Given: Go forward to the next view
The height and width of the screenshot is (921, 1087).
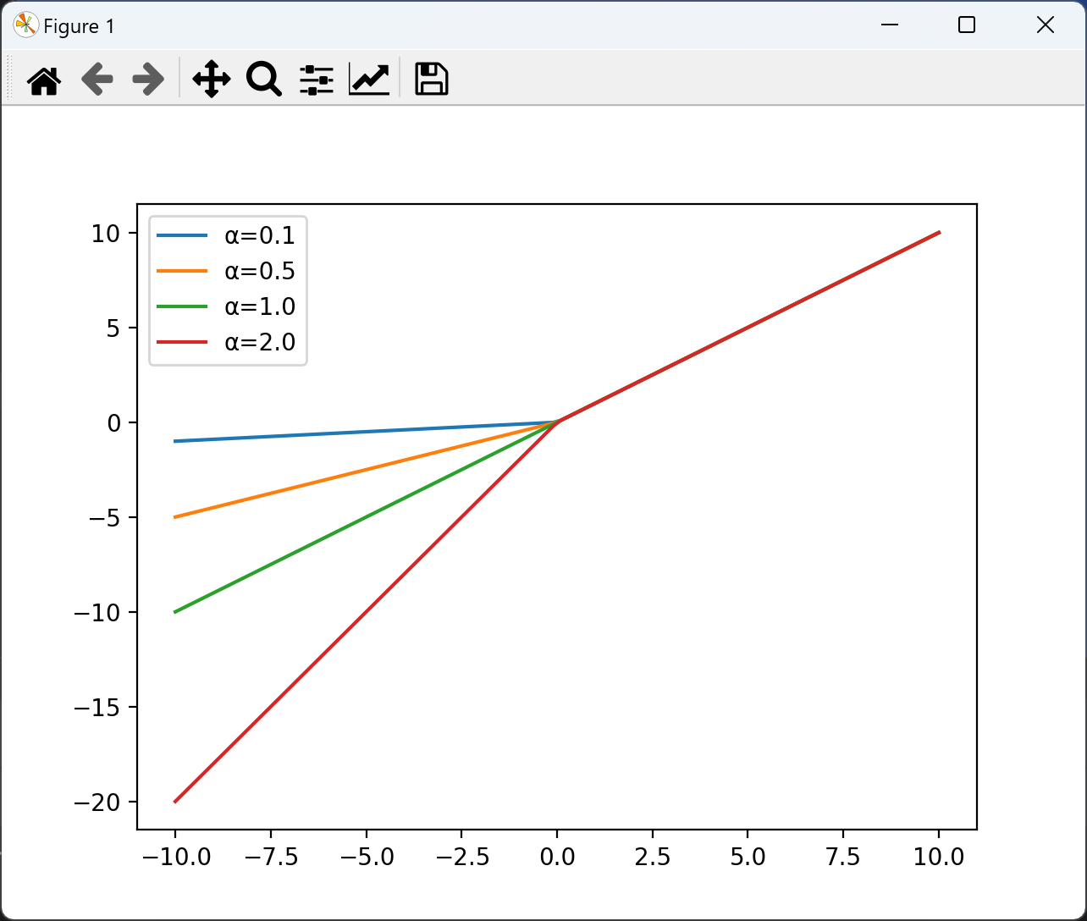Looking at the screenshot, I should pyautogui.click(x=148, y=80).
